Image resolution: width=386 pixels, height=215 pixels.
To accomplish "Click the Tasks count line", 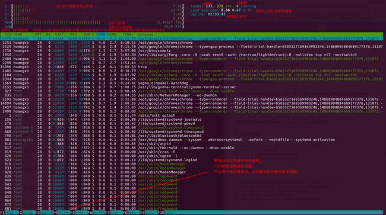I will [223, 6].
